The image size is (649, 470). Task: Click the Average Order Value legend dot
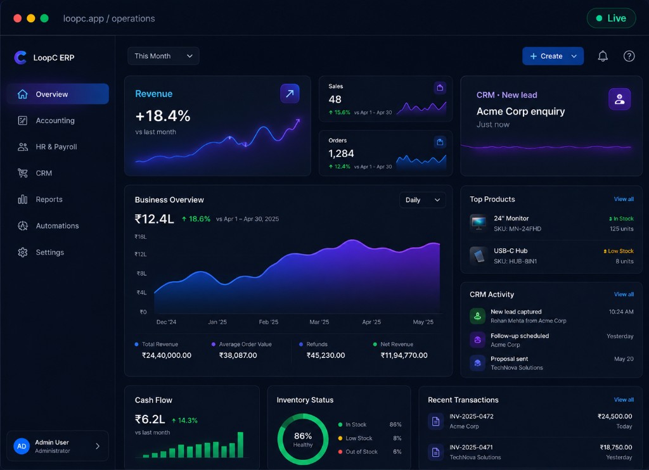tap(214, 344)
